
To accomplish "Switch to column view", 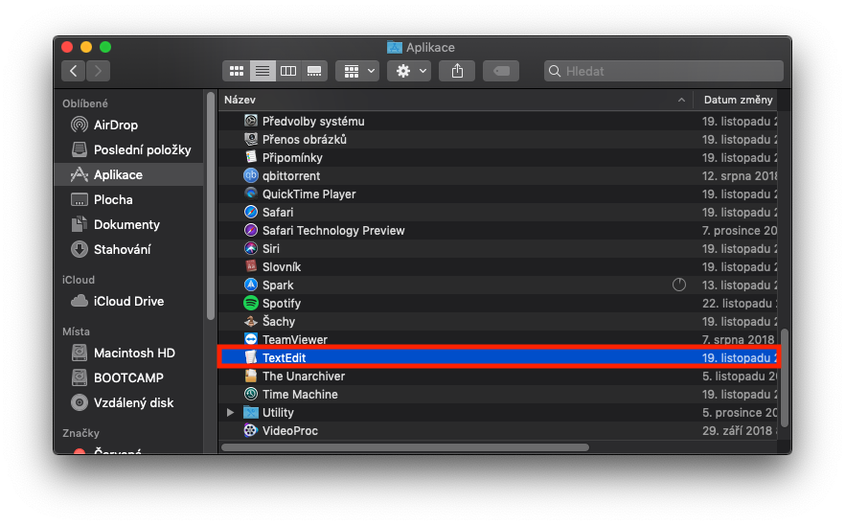I will [x=288, y=71].
